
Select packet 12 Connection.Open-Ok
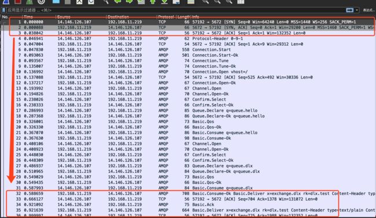188,83
